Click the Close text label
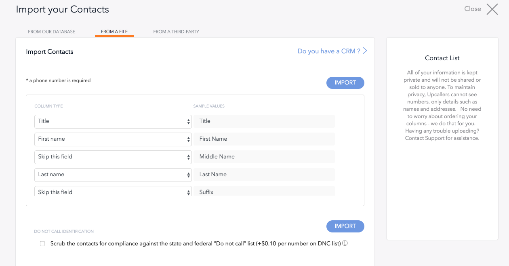The image size is (509, 266). (473, 9)
